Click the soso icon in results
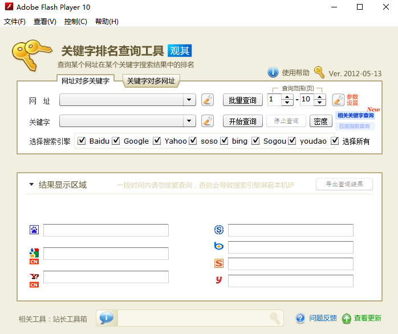Screen dimensions: 398x334 [219, 230]
